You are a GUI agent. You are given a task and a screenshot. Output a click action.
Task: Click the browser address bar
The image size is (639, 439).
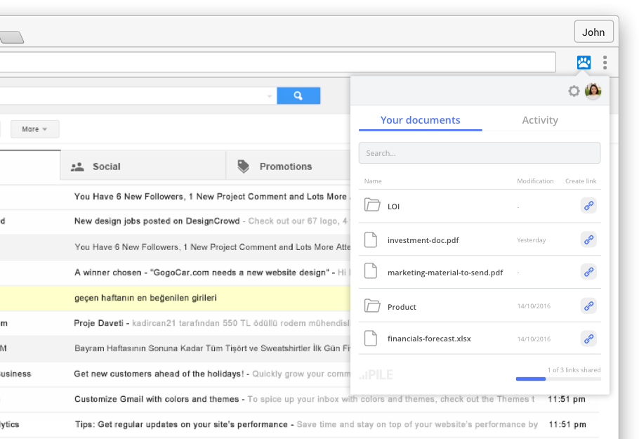[277, 63]
